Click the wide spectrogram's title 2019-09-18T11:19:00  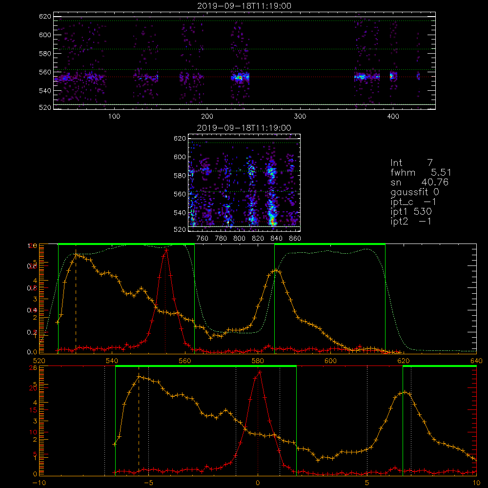[244, 6]
